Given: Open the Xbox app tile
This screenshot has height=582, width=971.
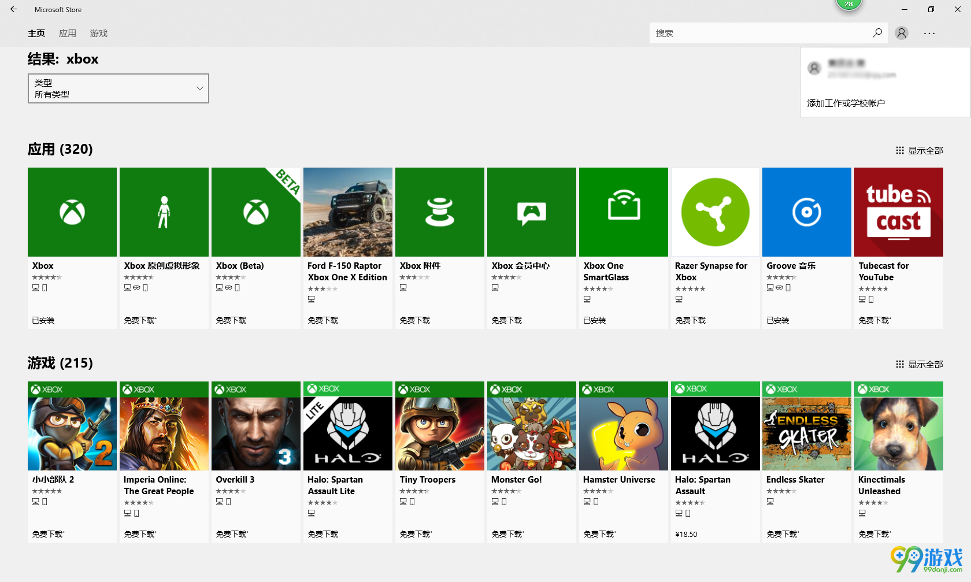Looking at the screenshot, I should tap(72, 212).
